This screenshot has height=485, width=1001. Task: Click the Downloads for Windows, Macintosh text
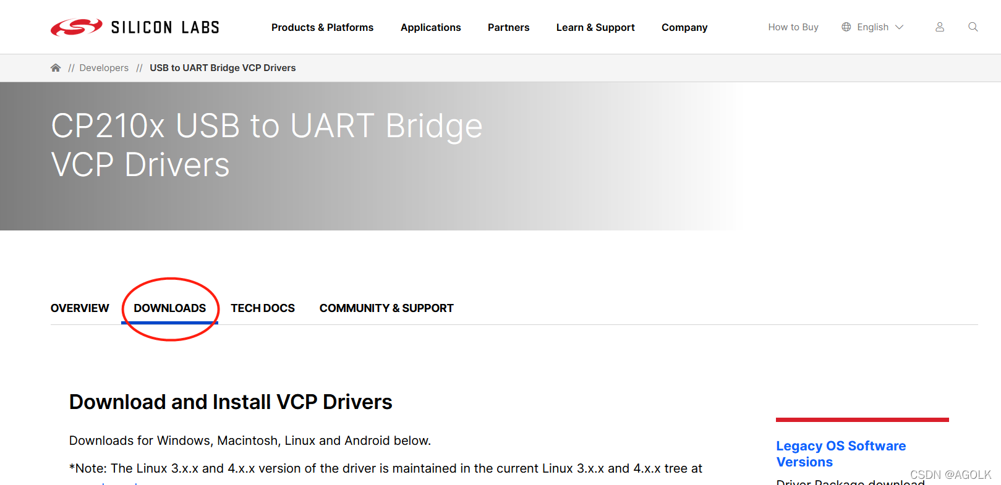(x=250, y=441)
